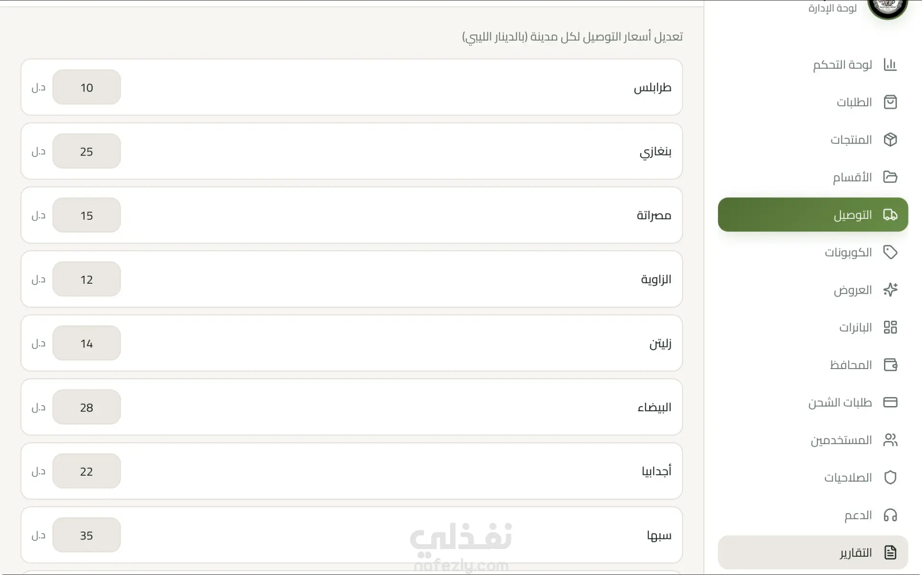Click the orders shopping bag icon
This screenshot has width=922, height=575.
[890, 102]
